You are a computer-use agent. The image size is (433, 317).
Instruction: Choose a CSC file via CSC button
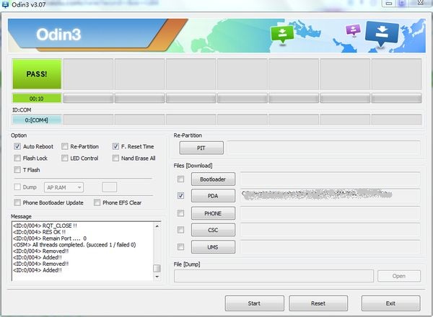click(213, 231)
